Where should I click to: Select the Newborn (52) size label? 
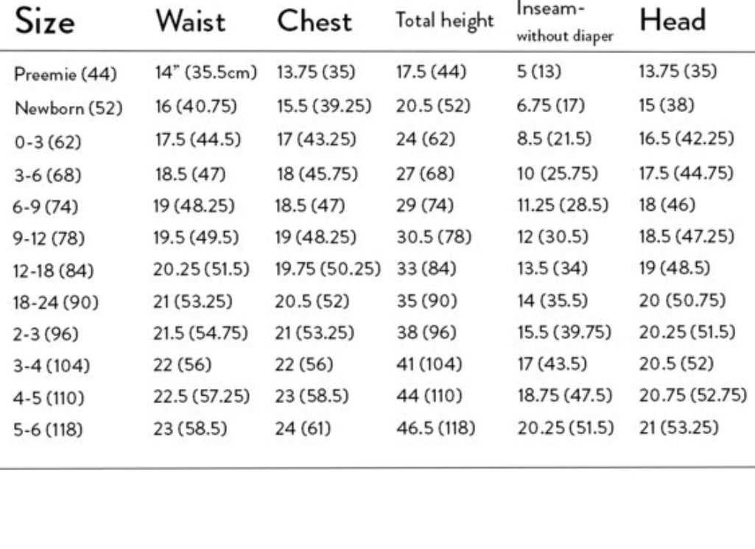pyautogui.click(x=69, y=108)
